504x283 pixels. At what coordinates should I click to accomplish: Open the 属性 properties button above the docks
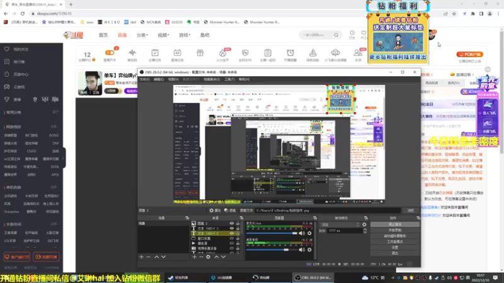click(215, 211)
